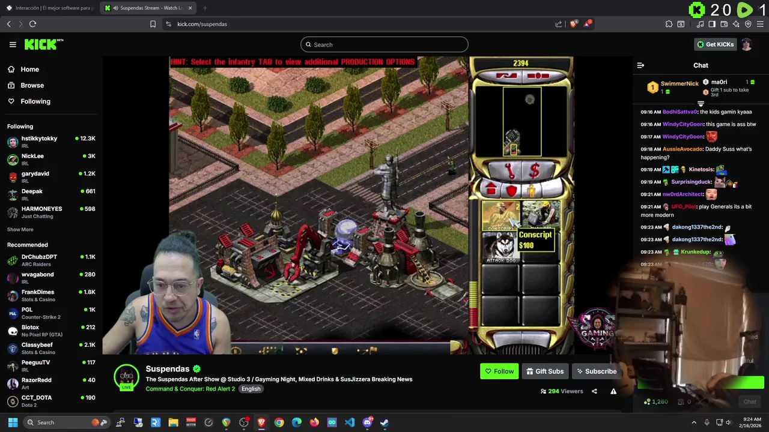Click the kick.com/suspendas address bar
The image size is (769, 432).
pos(360,24)
